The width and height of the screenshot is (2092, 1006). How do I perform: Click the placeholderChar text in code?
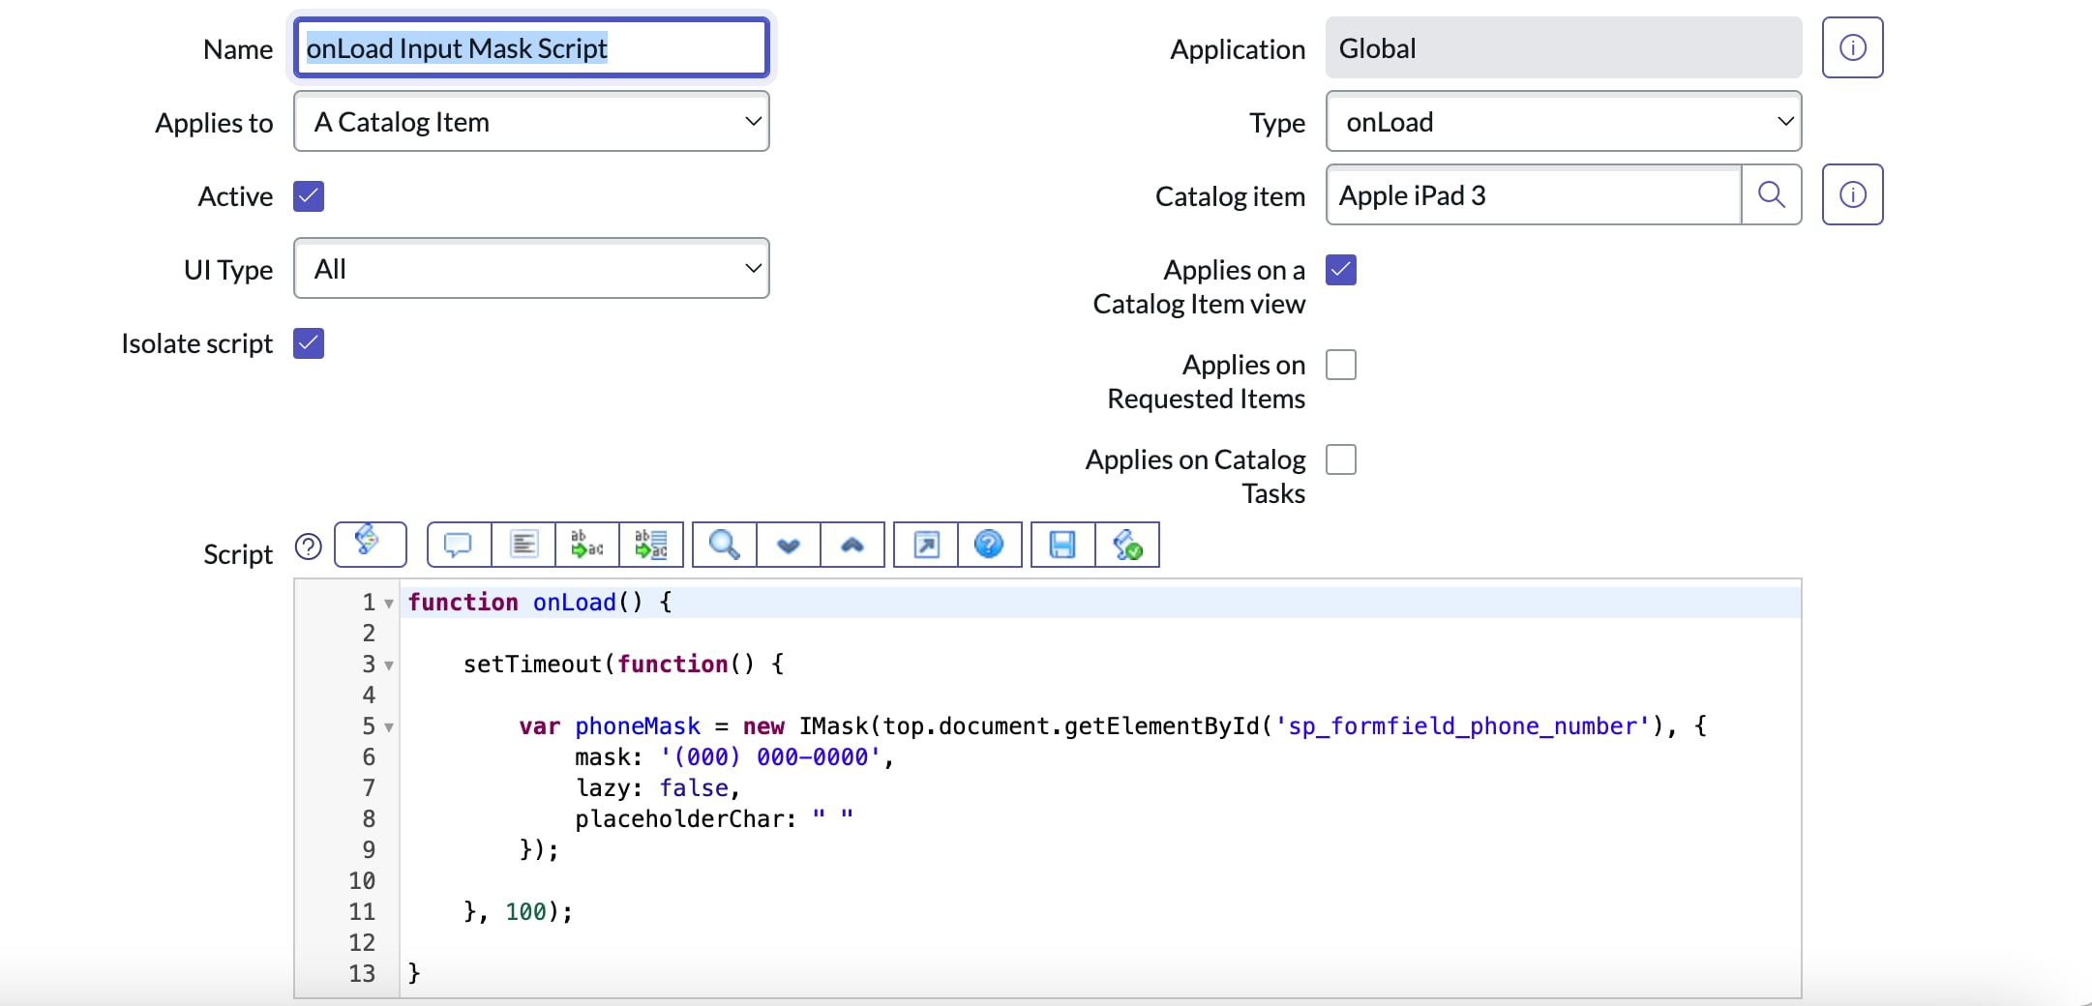679,819
